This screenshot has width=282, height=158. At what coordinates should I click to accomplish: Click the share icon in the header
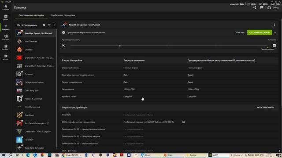click(x=255, y=7)
